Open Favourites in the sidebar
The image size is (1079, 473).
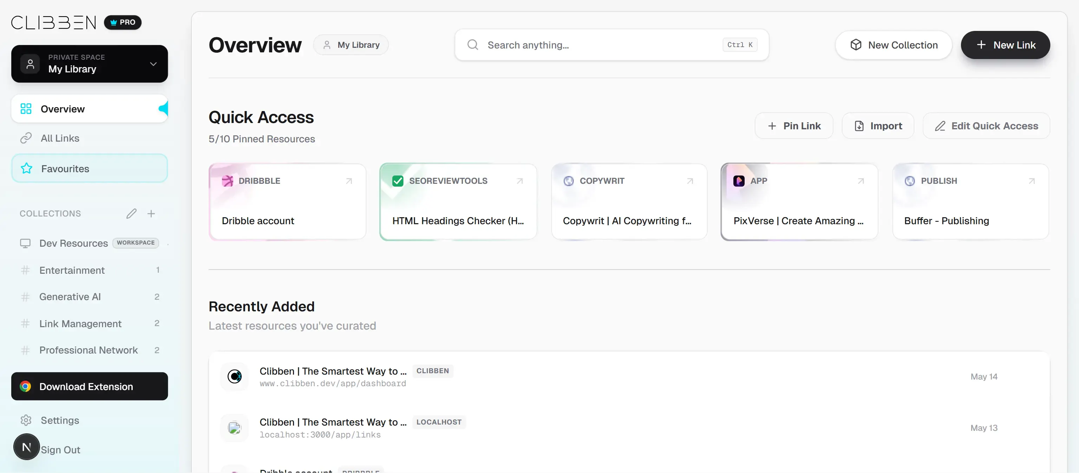click(x=90, y=168)
